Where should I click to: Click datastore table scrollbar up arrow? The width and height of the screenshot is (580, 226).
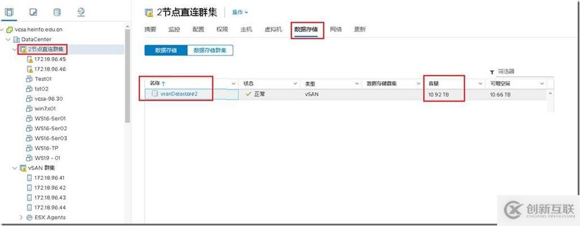click(551, 94)
